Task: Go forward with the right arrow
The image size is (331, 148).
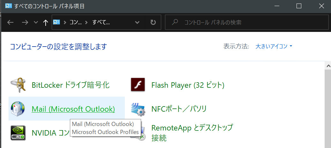Action: coord(25,22)
